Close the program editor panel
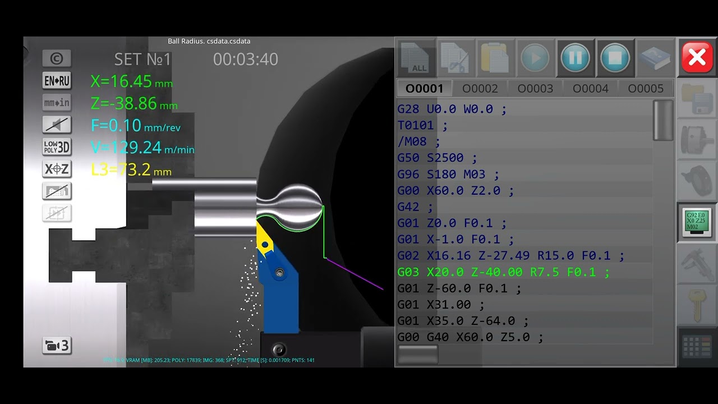Screen dimensions: 718x404 point(697,57)
